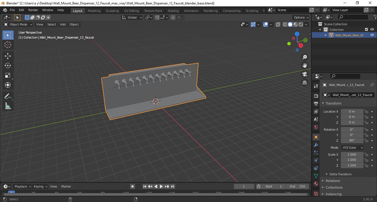
Task: Open the Material properties tab
Action: (316, 184)
